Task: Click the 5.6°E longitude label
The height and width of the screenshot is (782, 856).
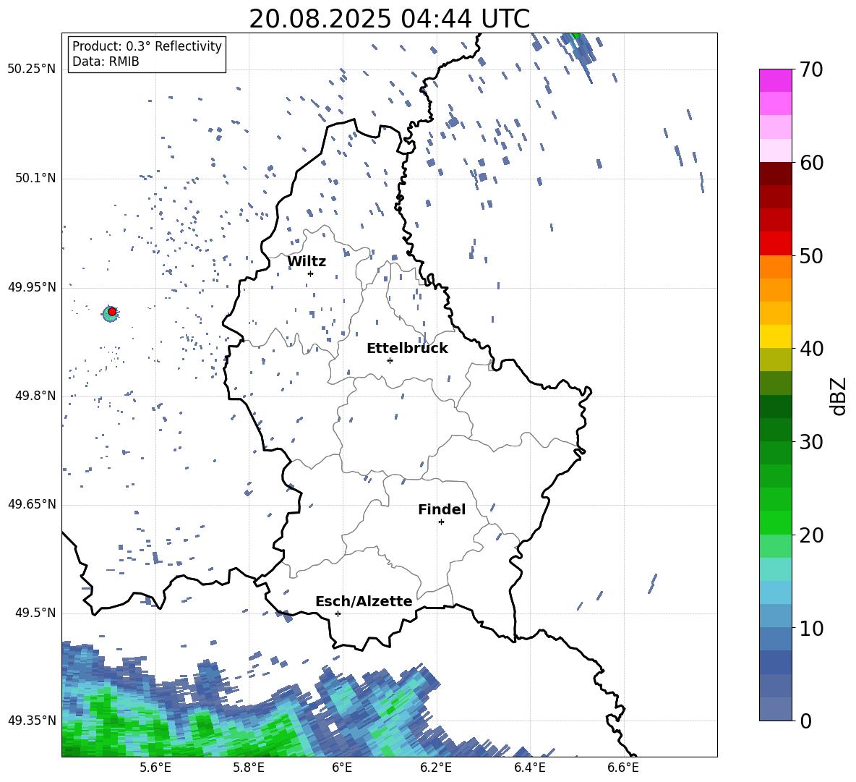Action: click(155, 768)
